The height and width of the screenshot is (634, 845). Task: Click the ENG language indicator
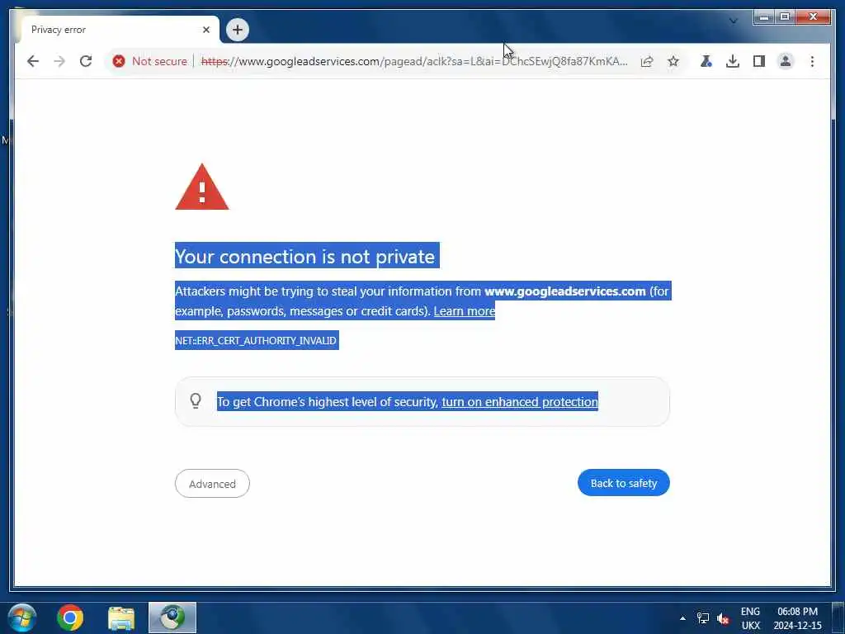coord(750,612)
